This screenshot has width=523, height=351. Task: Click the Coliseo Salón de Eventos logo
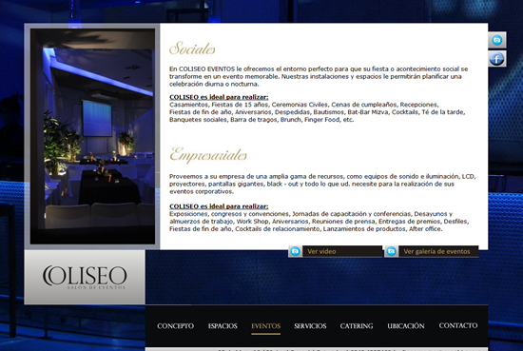(x=85, y=277)
